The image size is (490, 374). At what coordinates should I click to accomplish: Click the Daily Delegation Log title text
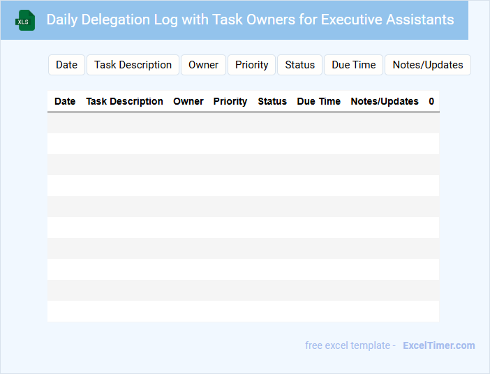(x=250, y=20)
